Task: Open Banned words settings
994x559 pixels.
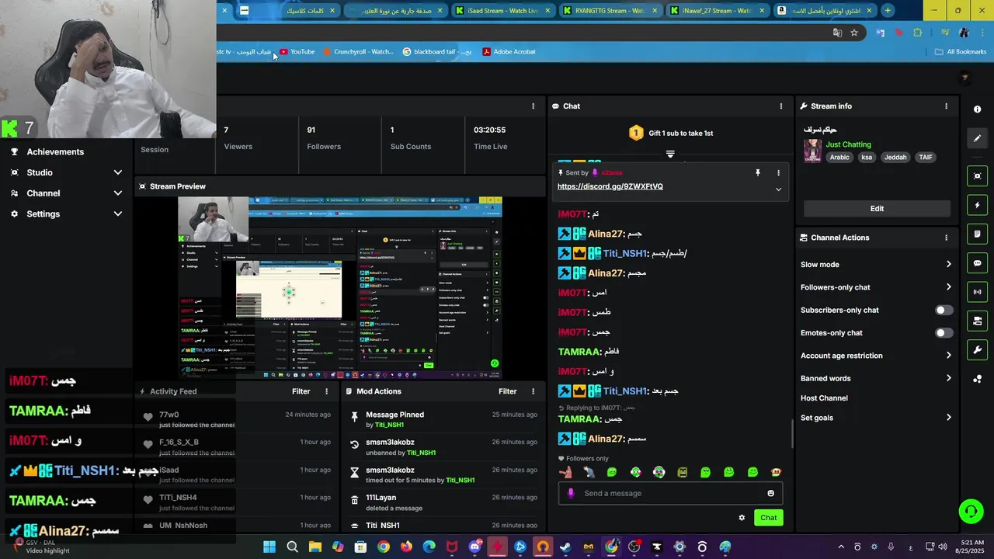Action: click(x=876, y=379)
